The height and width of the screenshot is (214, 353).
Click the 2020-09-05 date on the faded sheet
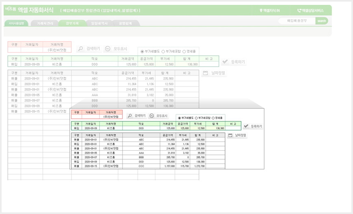[x=32, y=95]
